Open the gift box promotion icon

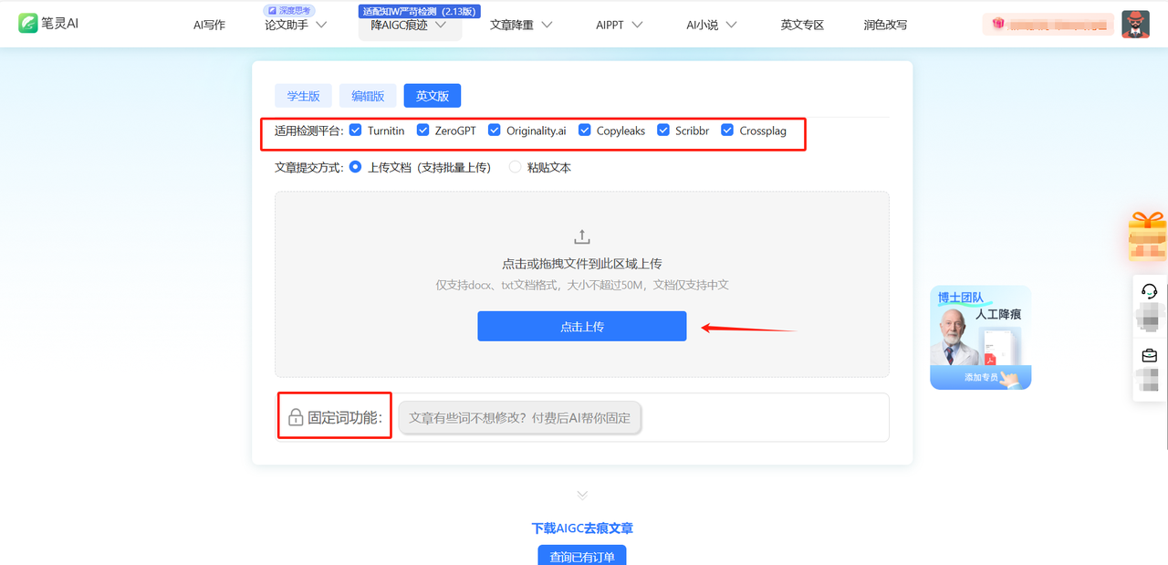click(1147, 235)
